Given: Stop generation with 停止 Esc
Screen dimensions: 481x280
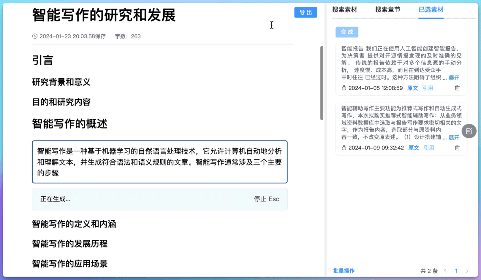Looking at the screenshot, I should pos(266,199).
